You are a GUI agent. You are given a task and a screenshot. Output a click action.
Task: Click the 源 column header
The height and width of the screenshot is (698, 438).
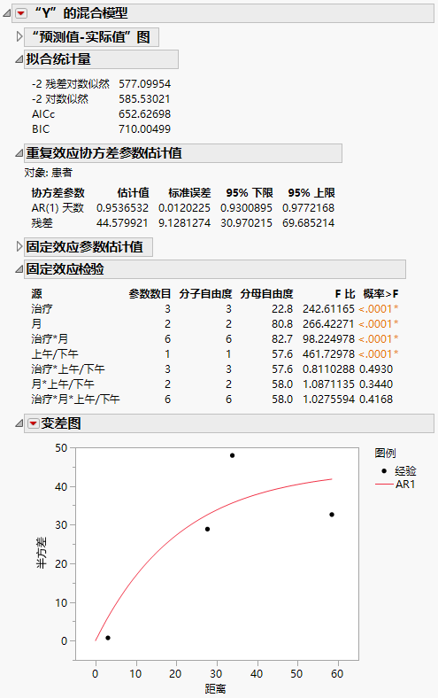[x=37, y=294]
